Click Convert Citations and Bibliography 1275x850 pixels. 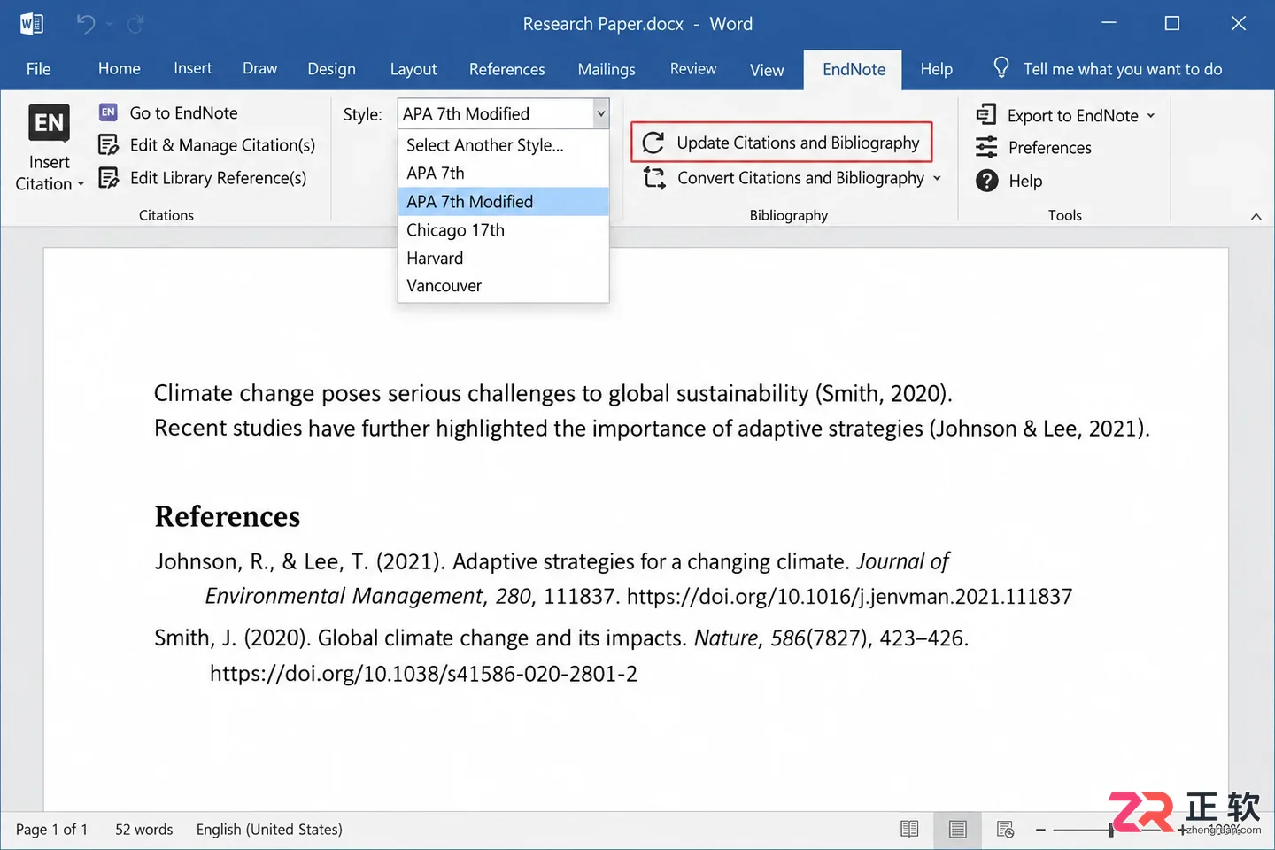(791, 178)
